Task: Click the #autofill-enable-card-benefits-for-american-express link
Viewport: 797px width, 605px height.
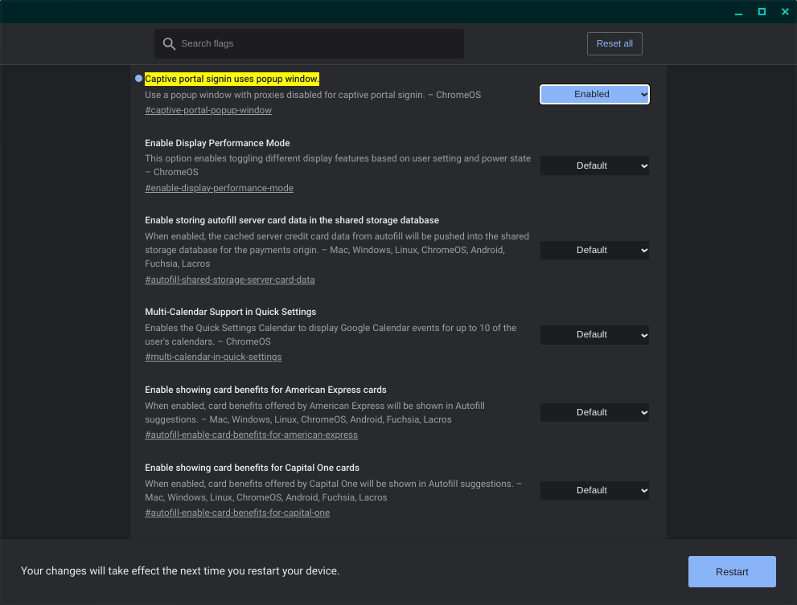Action: pyautogui.click(x=251, y=435)
